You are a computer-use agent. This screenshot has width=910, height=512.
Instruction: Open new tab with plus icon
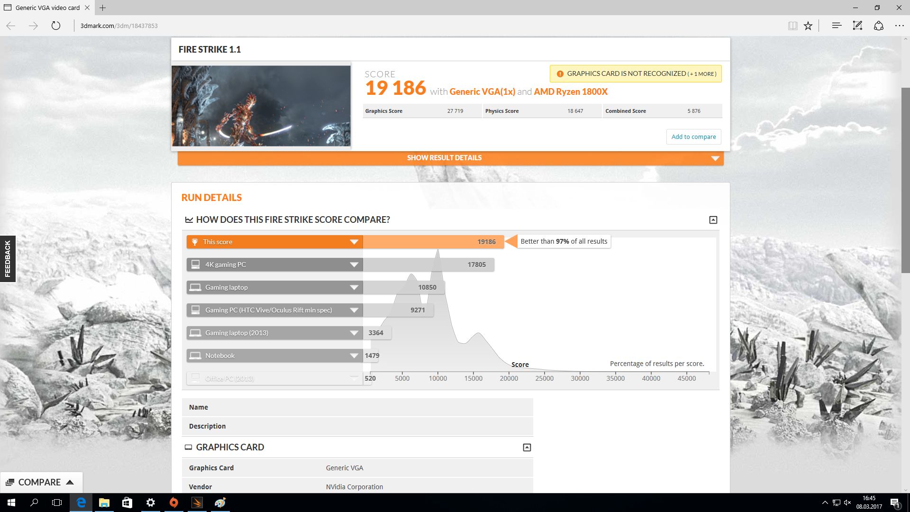point(102,8)
